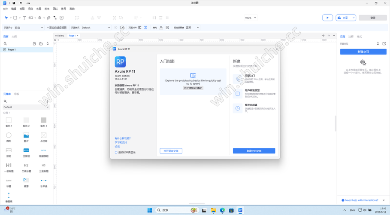Screen dimensions: 390x215
Task: Open the widget library options dots menu
Action: coord(48,101)
